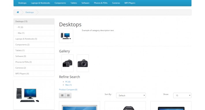205x110 pixels.
Task: Click Mac (1) refine search link
Action: [x=68, y=85]
